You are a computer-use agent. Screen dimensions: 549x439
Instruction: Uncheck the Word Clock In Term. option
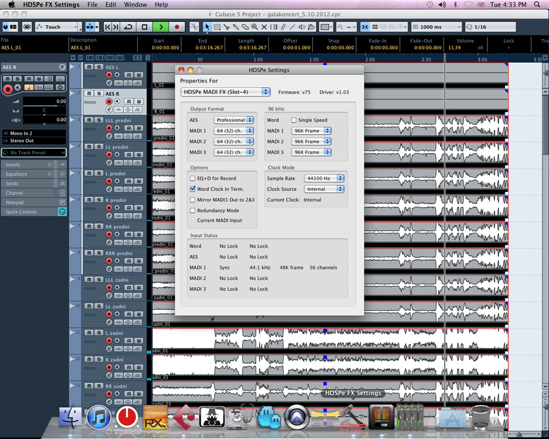coord(193,189)
